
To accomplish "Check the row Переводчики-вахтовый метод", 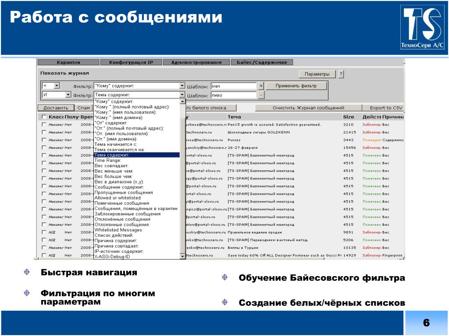I will pos(44,240).
